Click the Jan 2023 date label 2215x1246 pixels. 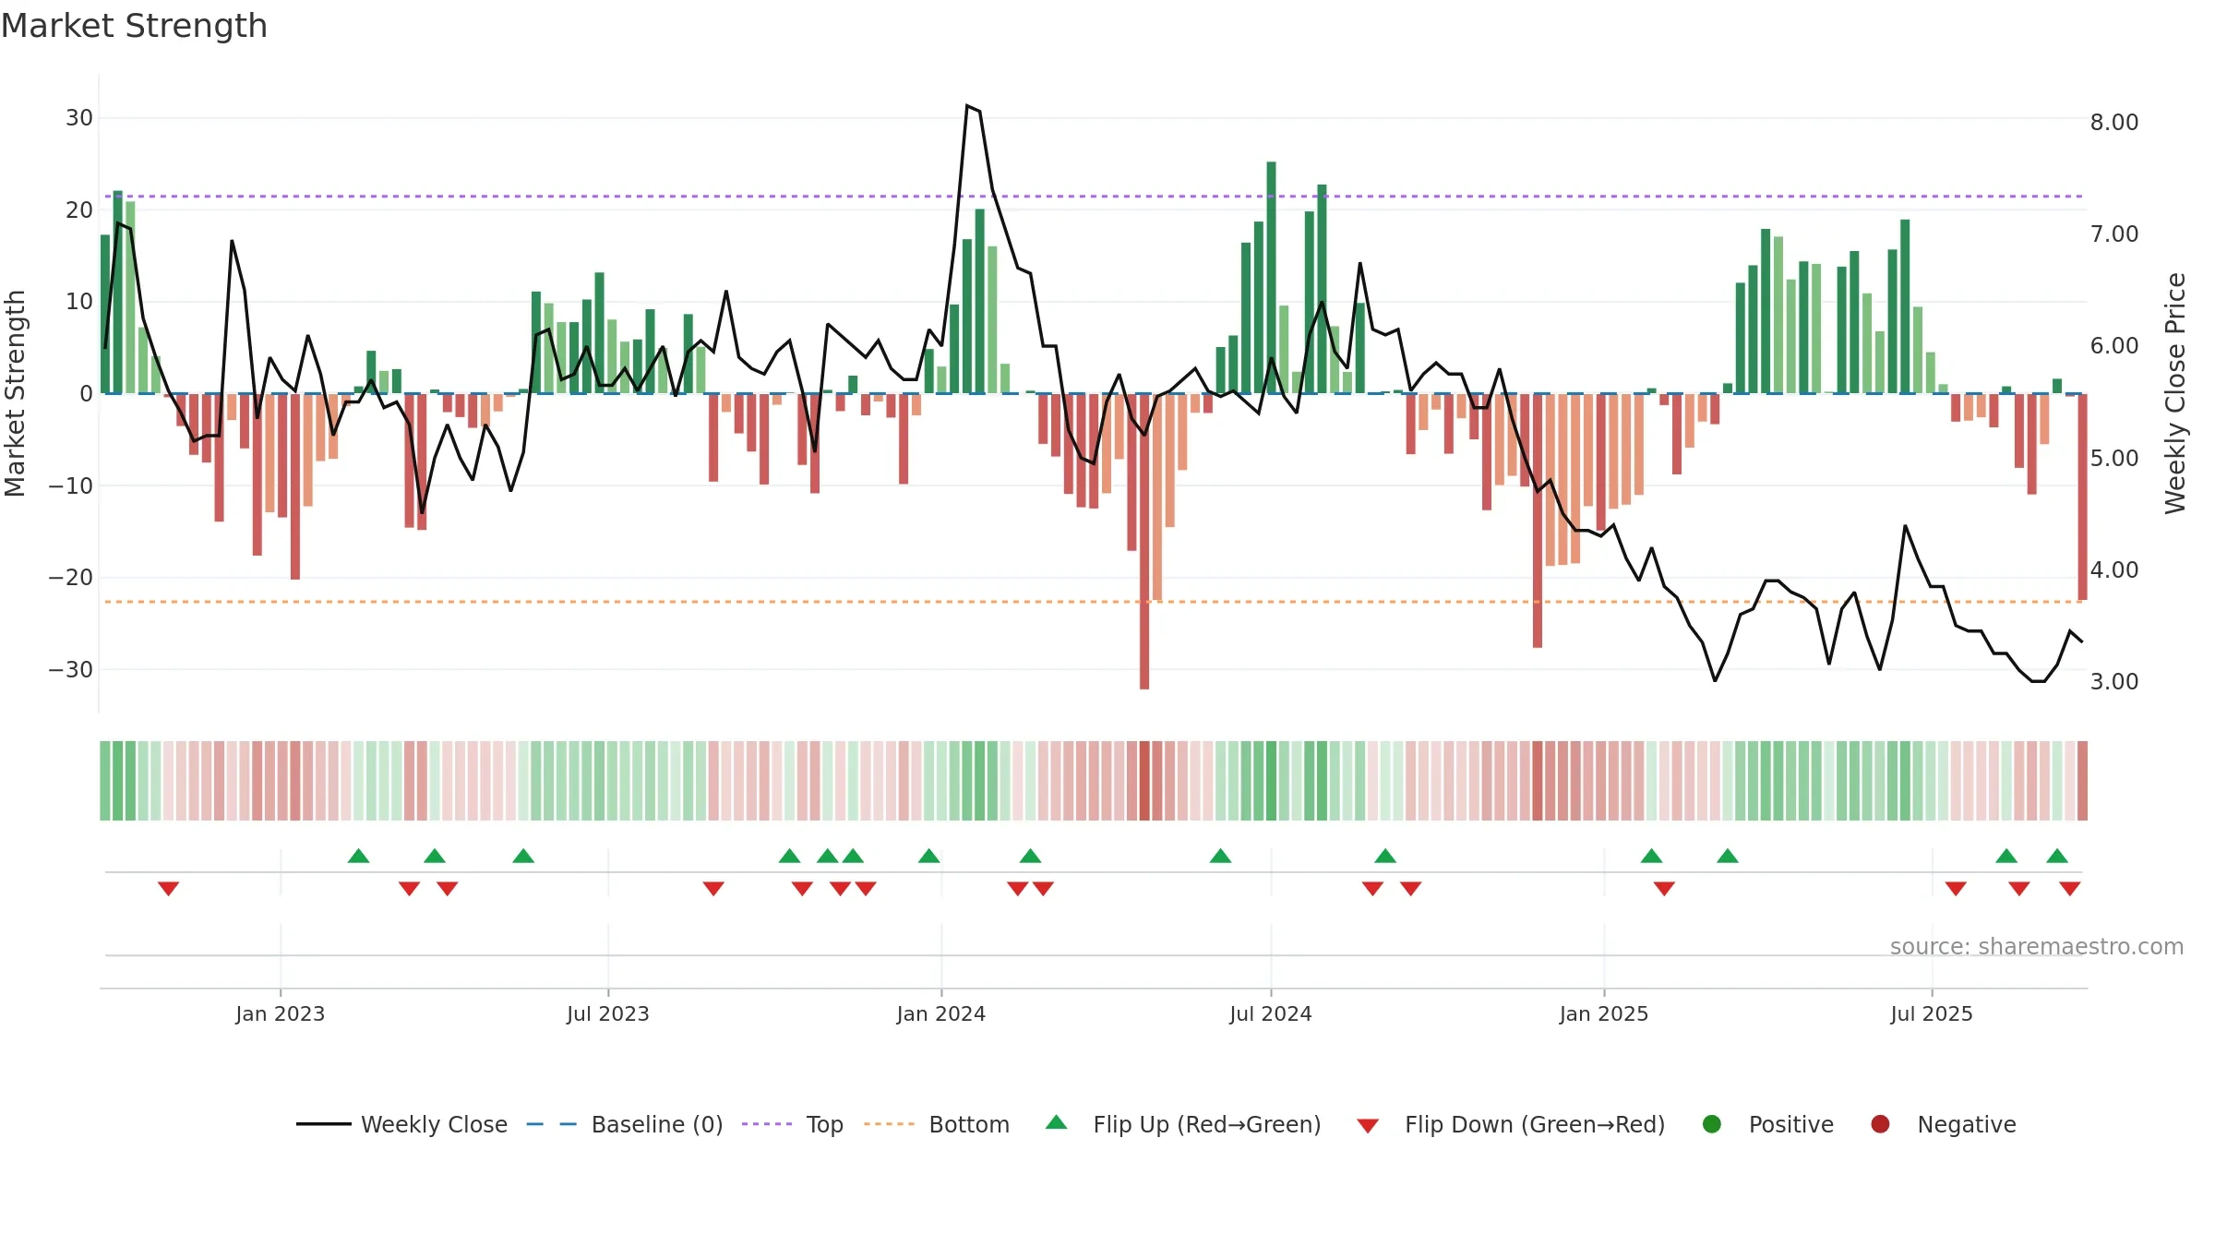point(280,1013)
